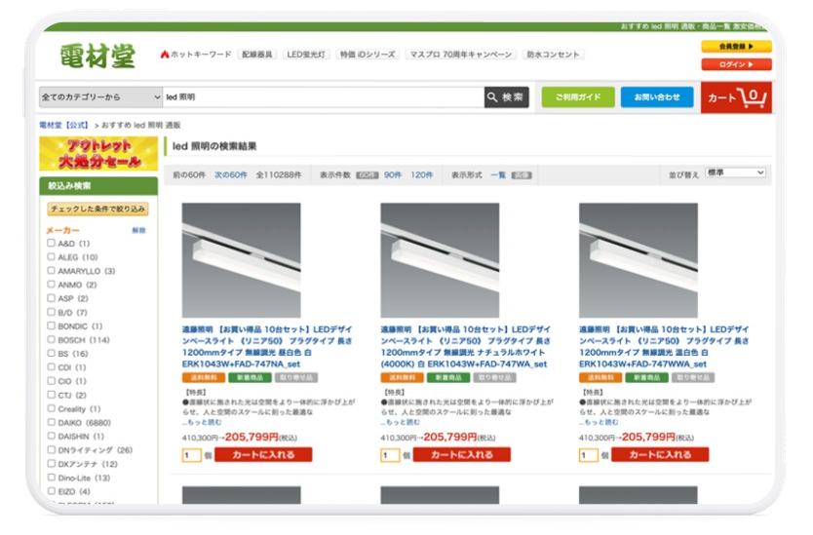Open the ERK1043W+FAD-747NA_set product title link
Image resolution: width=813 pixels, height=535 pixels.
[267, 346]
